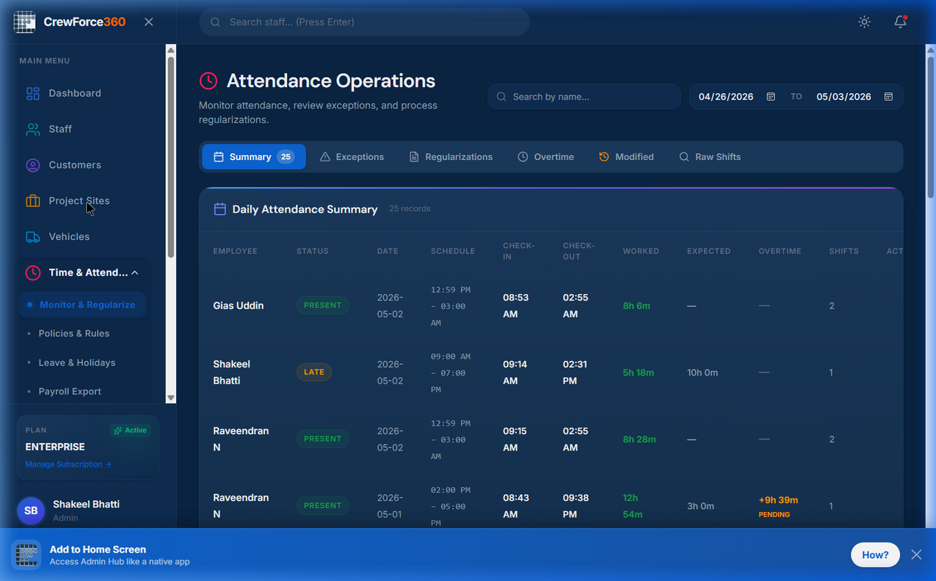Click the Dashboard grid icon

32,93
